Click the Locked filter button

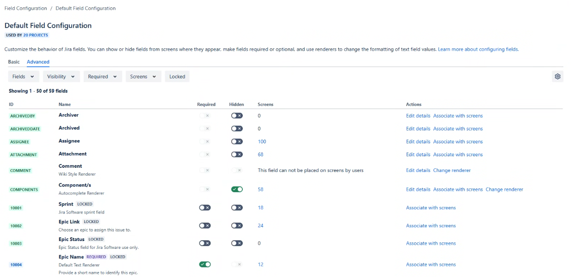coord(177,77)
